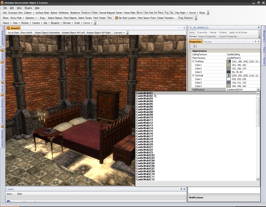The image size is (266, 207).
Task: Toggle Bloom rendering in the toolbar
Action: 139,13
